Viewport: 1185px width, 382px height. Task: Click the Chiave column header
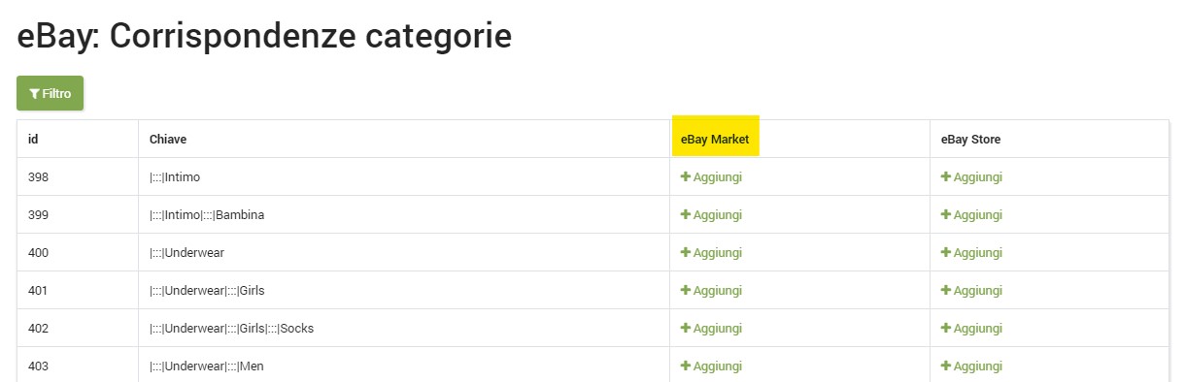point(168,139)
